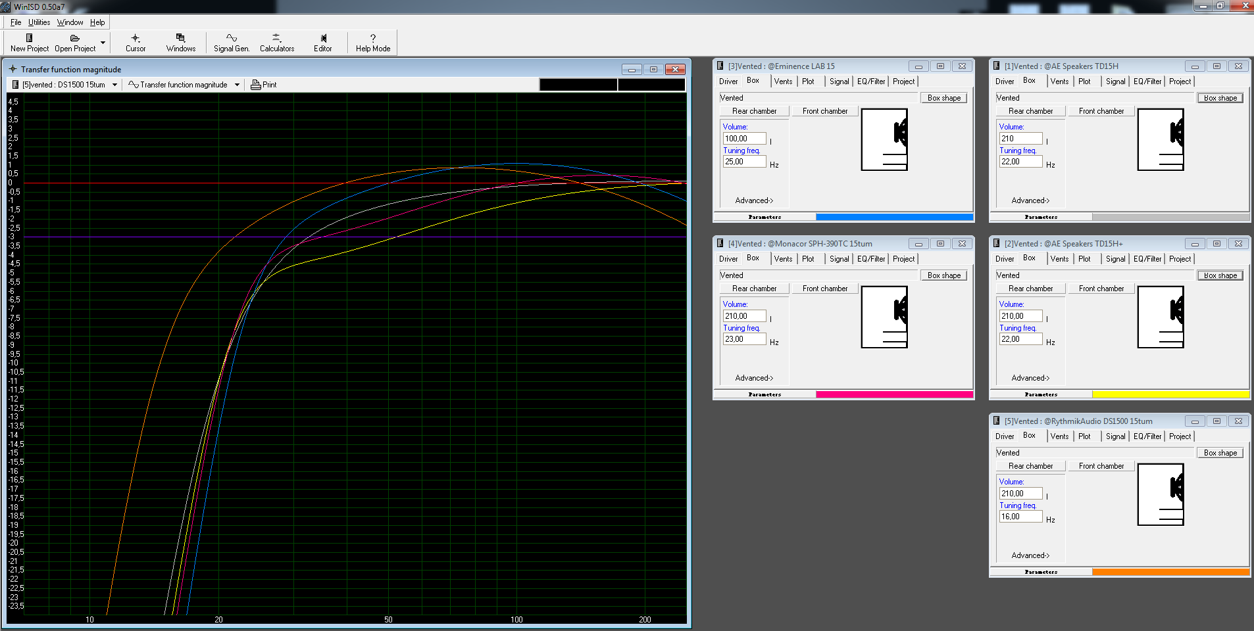Viewport: 1254px width, 631px height.
Task: Expand the Transfer function magnitude graph type dropdown
Action: 237,85
